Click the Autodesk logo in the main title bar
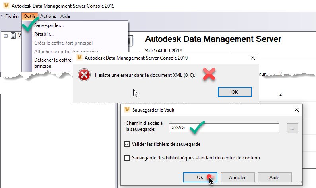 pos(5,5)
